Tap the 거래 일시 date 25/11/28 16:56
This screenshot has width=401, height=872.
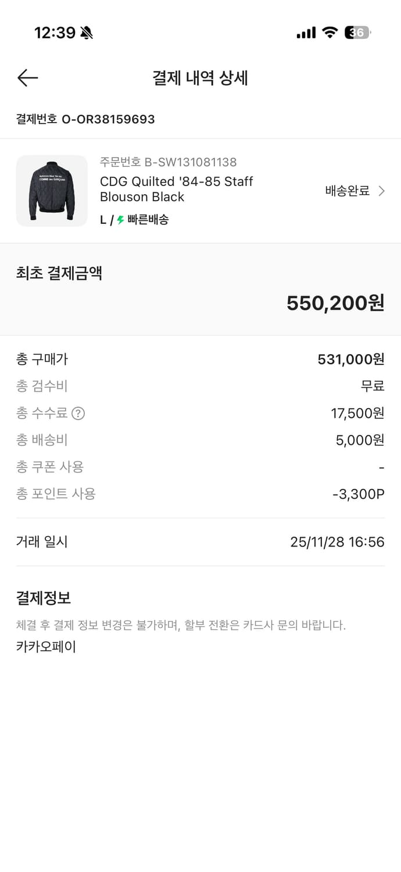337,542
